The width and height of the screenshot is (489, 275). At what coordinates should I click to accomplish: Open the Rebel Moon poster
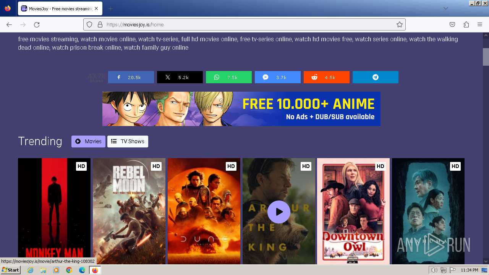tap(129, 211)
